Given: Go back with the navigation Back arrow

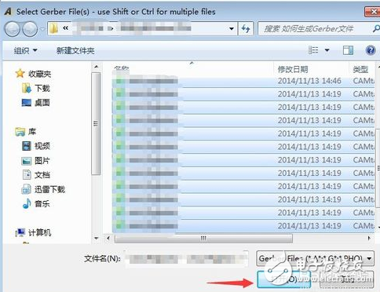Looking at the screenshot, I should [12, 29].
